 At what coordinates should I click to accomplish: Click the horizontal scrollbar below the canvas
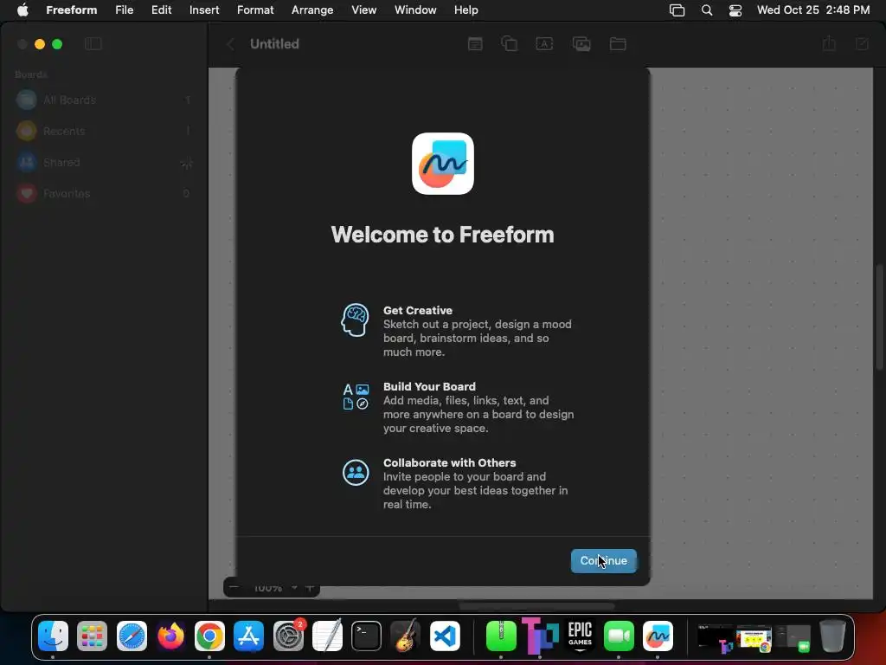[536, 607]
